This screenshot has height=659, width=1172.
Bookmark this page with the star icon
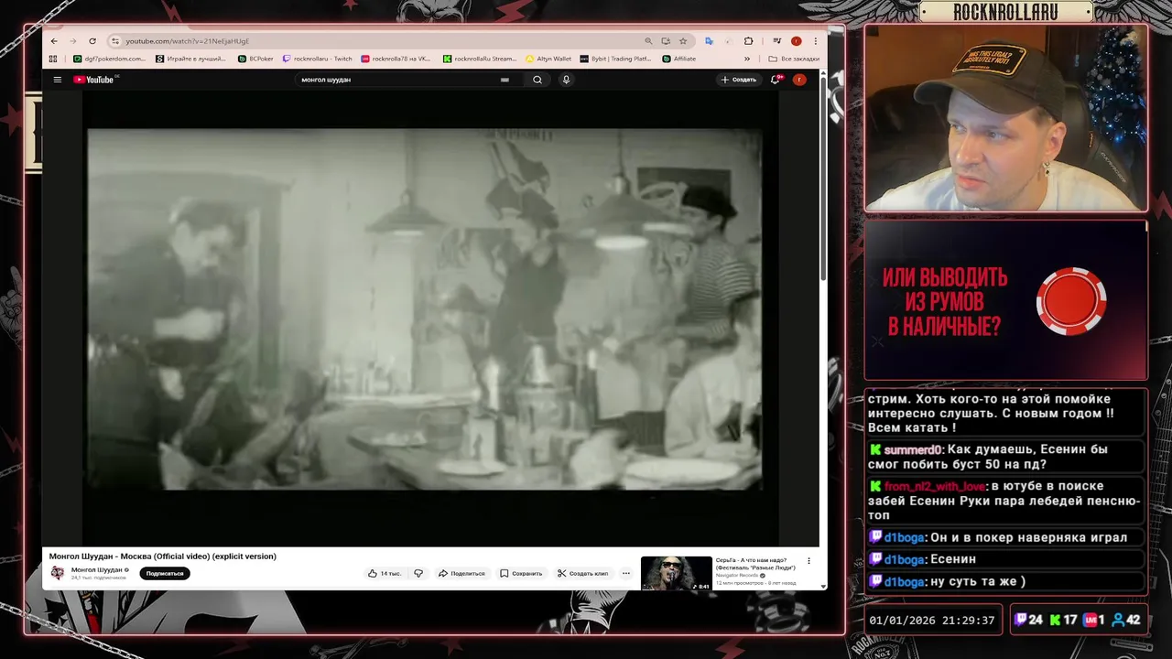(683, 41)
